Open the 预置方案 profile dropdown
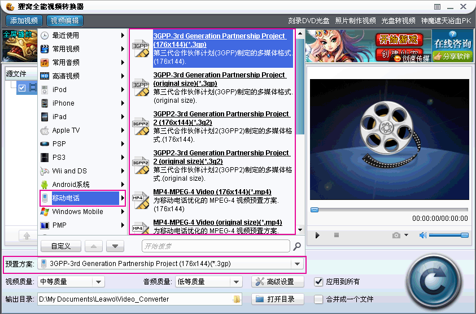This screenshot has width=476, height=314. (297, 264)
